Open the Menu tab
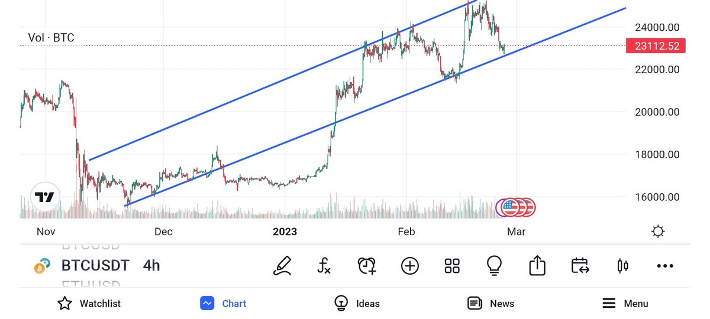The width and height of the screenshot is (710, 319). 625,304
